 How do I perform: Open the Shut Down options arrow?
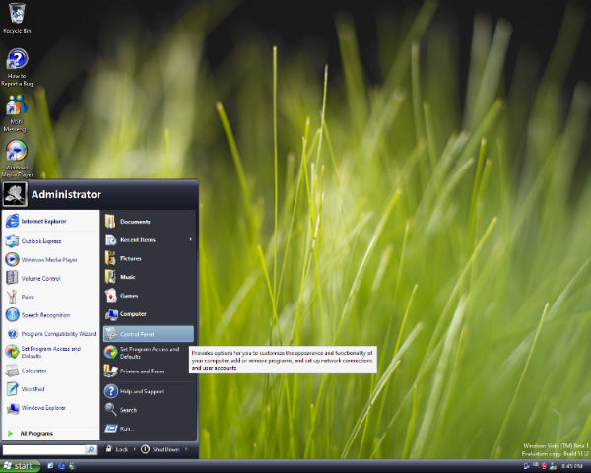pyautogui.click(x=187, y=449)
